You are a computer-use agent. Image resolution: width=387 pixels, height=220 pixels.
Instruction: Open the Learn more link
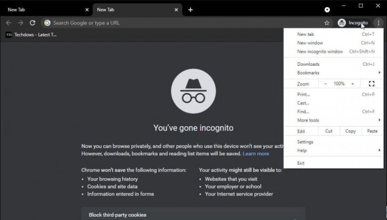tap(255, 154)
